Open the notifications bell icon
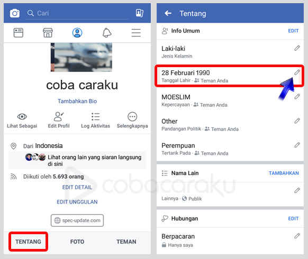The width and height of the screenshot is (308, 259). point(107,33)
